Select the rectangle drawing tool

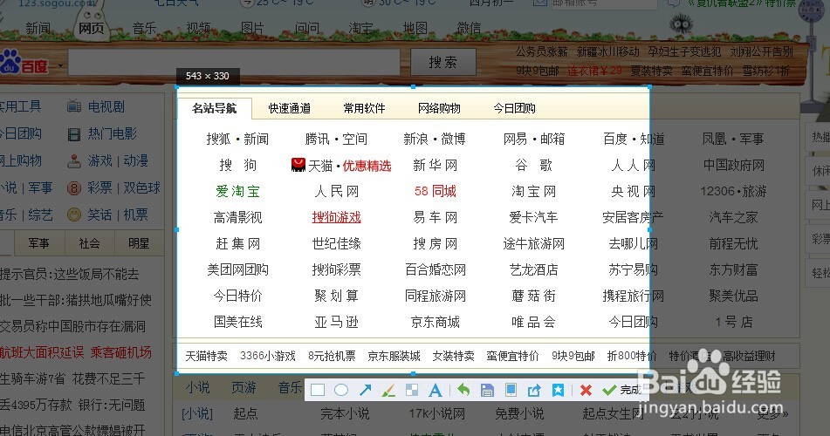pos(318,390)
